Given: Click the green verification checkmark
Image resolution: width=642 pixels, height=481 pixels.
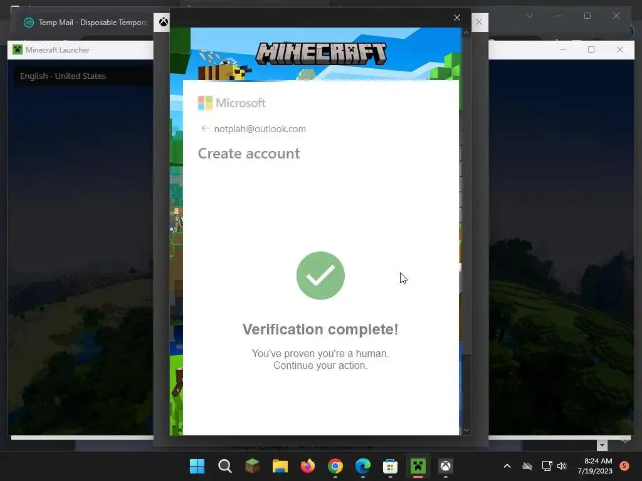Looking at the screenshot, I should click(x=320, y=276).
